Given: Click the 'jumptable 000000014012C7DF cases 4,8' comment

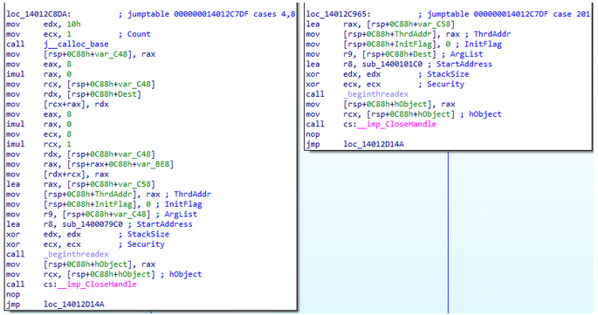Looking at the screenshot, I should coord(211,14).
